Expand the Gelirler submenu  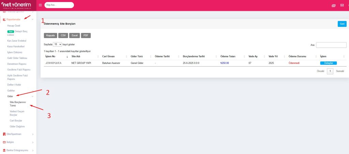pyautogui.click(x=11, y=90)
